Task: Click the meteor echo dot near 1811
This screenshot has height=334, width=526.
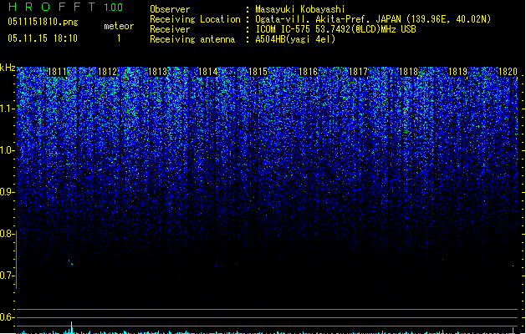Action: coord(71,264)
